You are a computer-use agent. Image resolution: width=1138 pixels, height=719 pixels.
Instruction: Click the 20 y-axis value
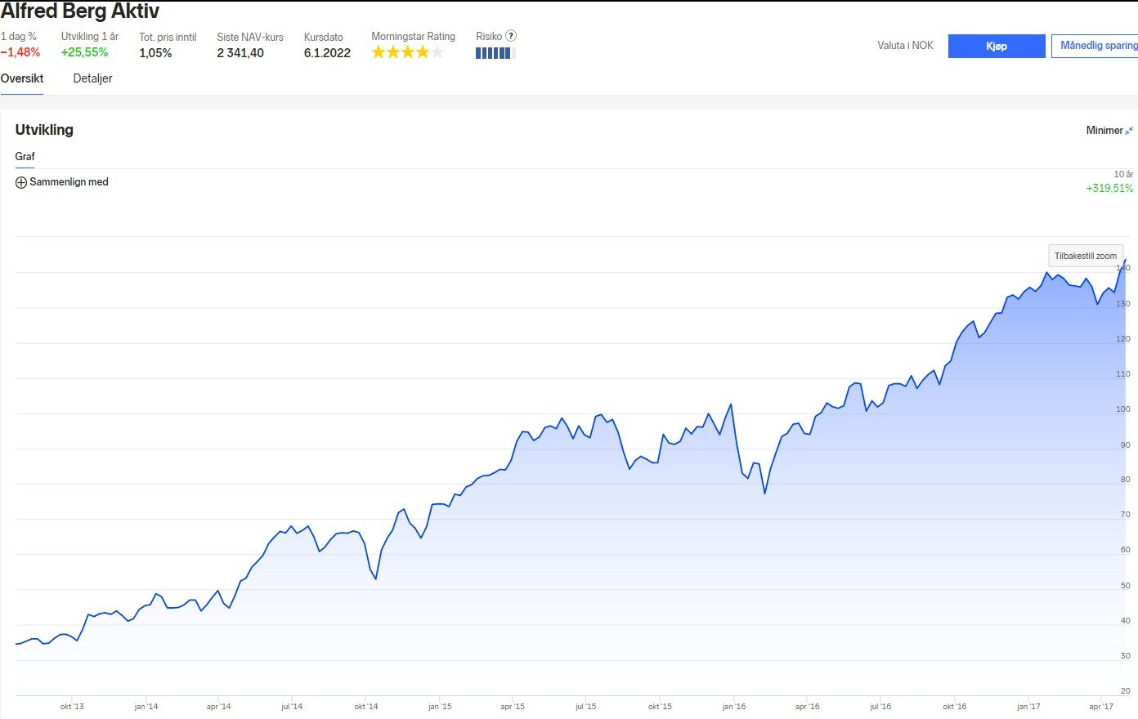pos(1126,691)
